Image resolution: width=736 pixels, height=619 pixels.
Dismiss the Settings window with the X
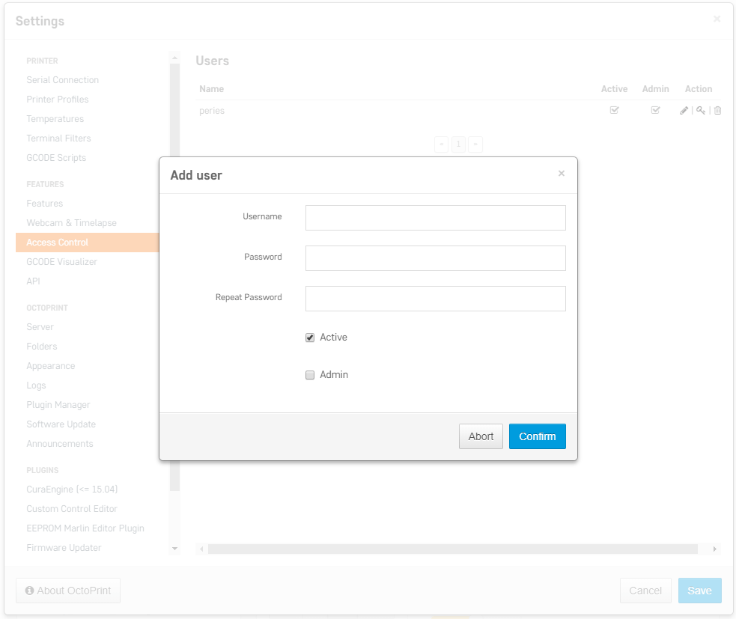pyautogui.click(x=716, y=19)
